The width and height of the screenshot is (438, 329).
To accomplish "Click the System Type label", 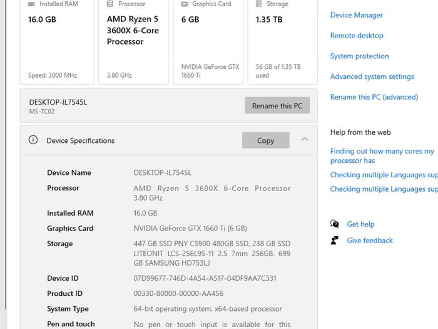I will (68, 309).
